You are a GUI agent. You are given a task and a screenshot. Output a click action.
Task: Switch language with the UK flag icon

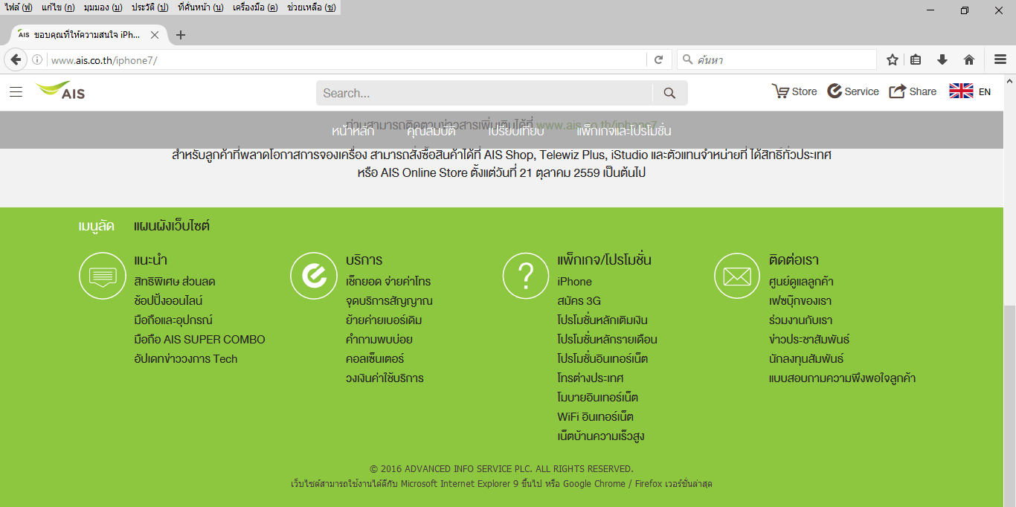point(961,91)
